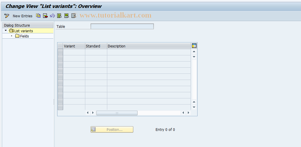Select List variants folder in Dialog Structure
Screen dimensions: 301x147
pyautogui.click(x=21, y=31)
